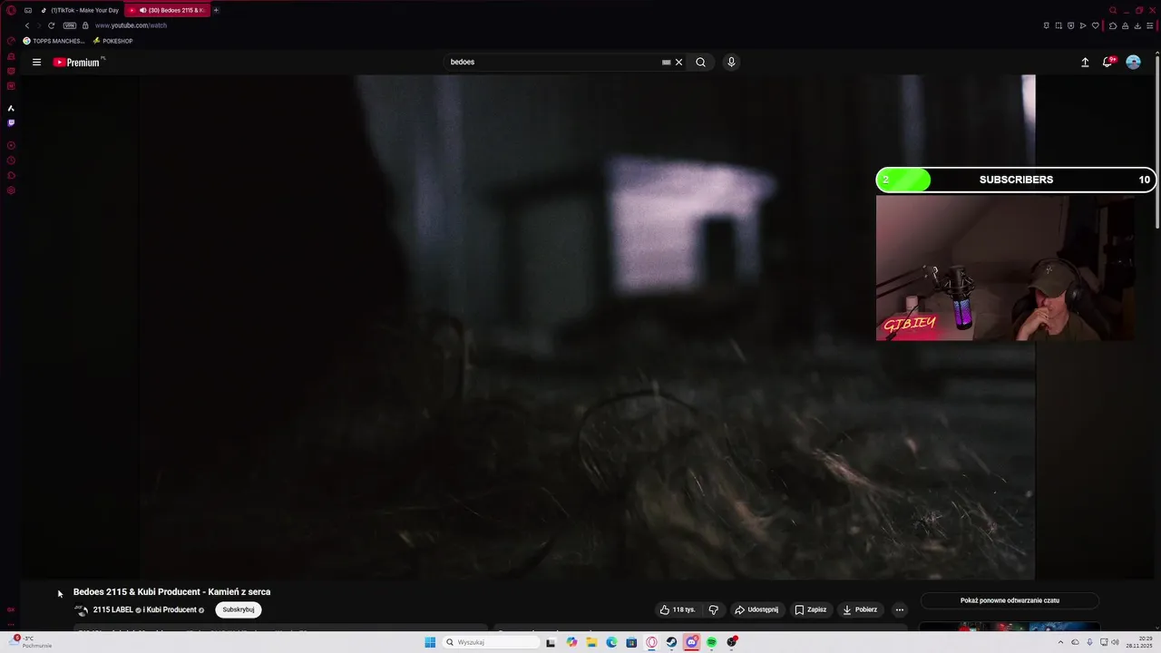The width and height of the screenshot is (1161, 653).
Task: Like the video with 118 tys. button
Action: (678, 609)
